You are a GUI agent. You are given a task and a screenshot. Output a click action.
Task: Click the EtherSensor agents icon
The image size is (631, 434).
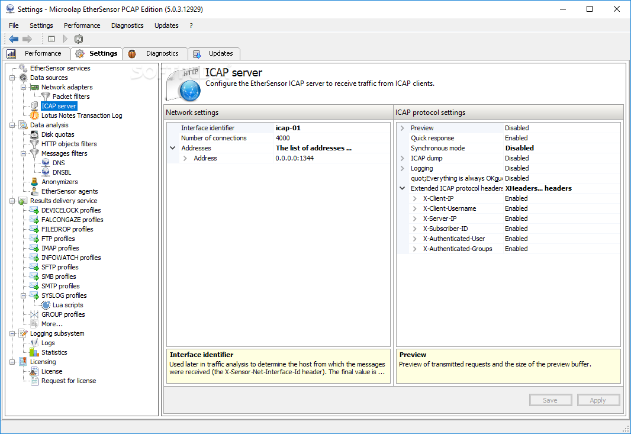tap(34, 191)
